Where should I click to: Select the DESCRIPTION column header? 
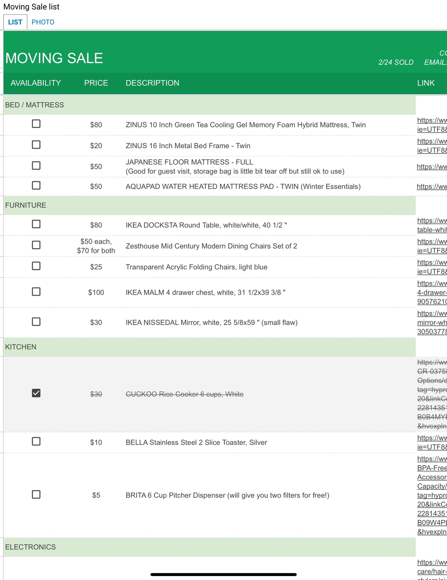(152, 83)
